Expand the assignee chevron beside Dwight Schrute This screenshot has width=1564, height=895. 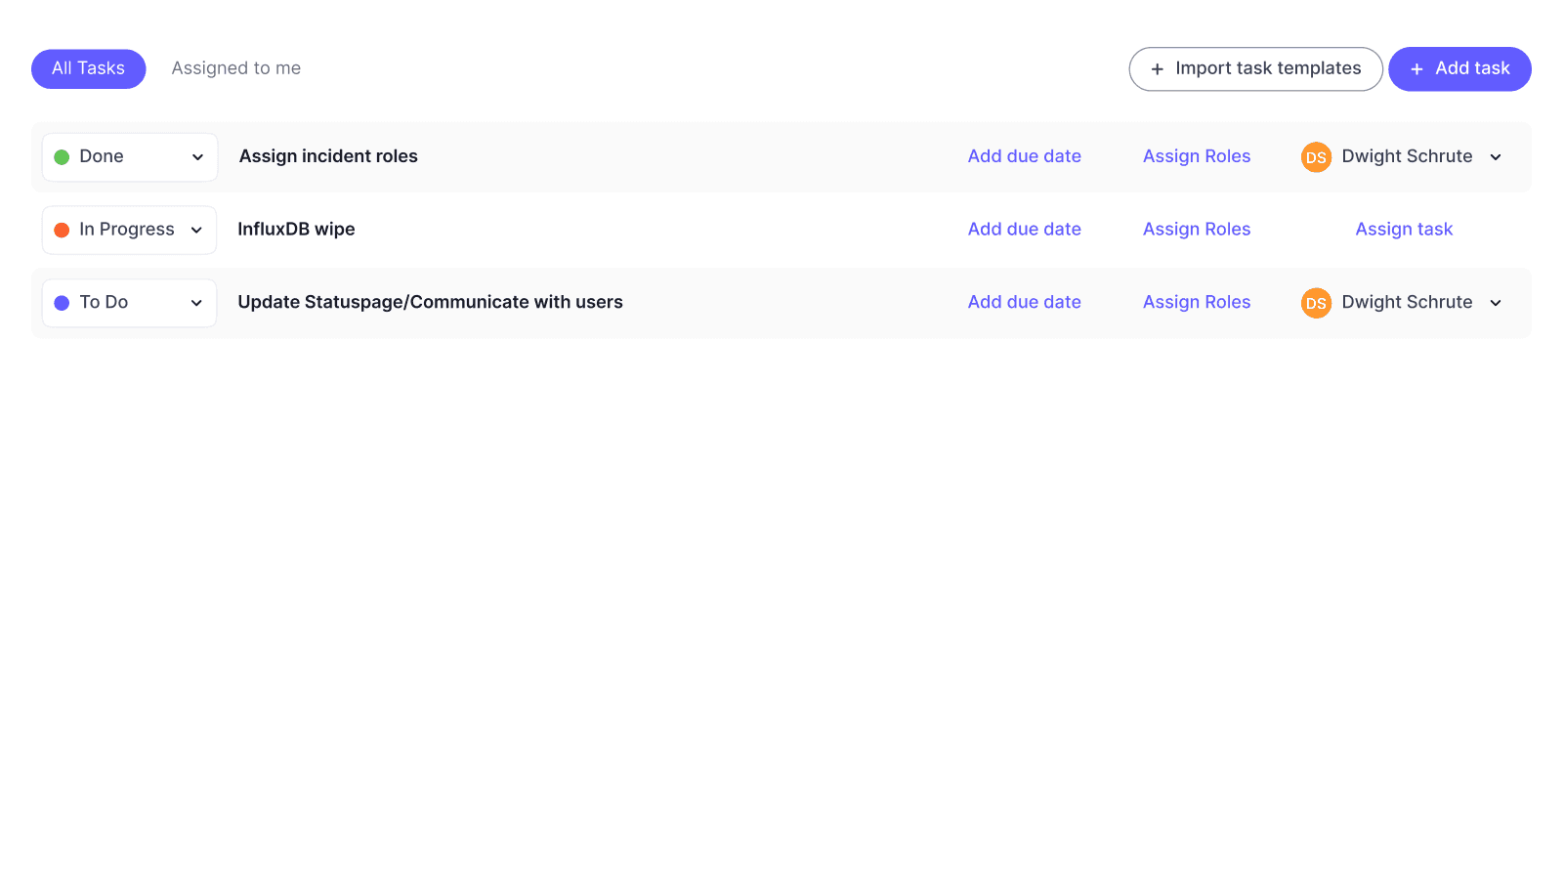click(x=1496, y=156)
